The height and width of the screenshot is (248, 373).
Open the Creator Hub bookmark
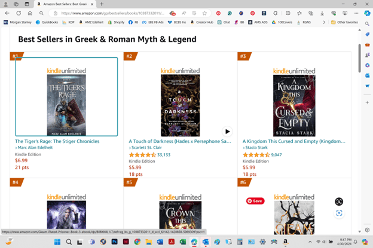tap(202, 22)
